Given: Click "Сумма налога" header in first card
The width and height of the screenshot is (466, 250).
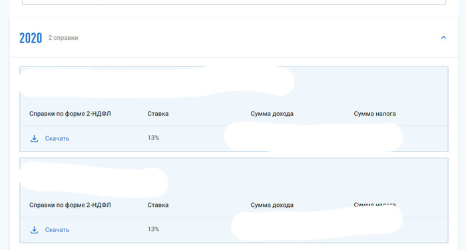Looking at the screenshot, I should coord(375,114).
